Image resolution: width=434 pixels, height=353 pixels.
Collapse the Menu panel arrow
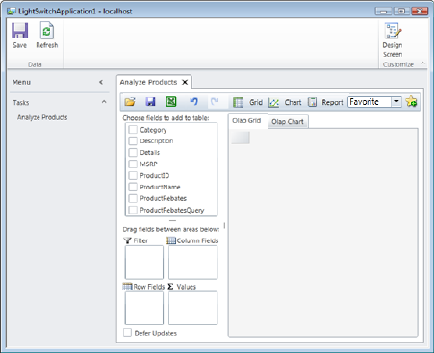point(101,82)
